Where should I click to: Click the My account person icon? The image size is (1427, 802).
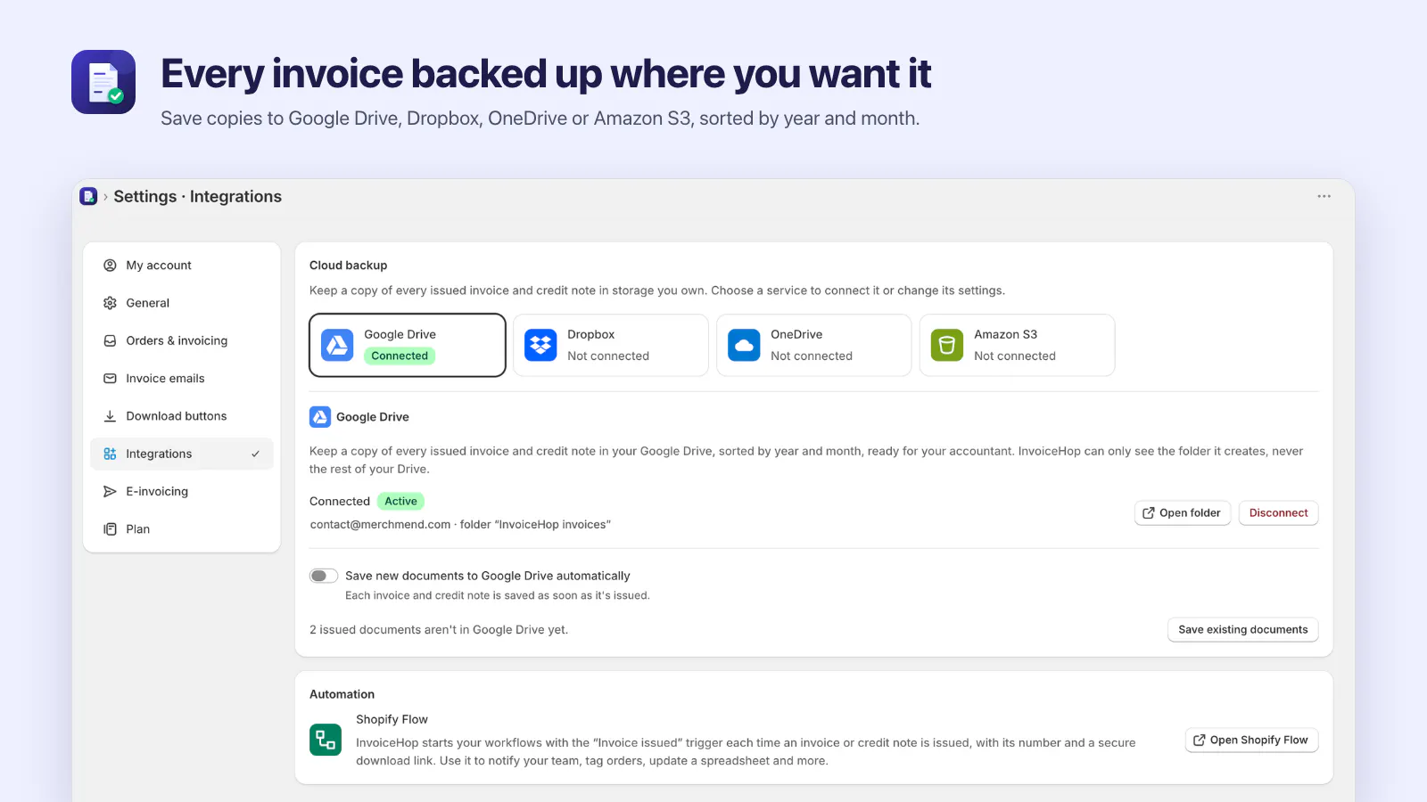[110, 266]
